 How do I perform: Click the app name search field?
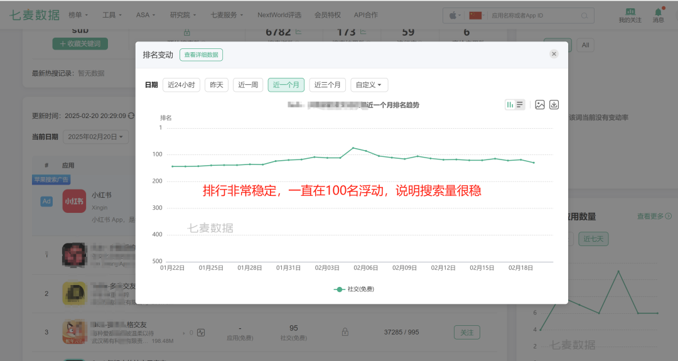pyautogui.click(x=534, y=15)
